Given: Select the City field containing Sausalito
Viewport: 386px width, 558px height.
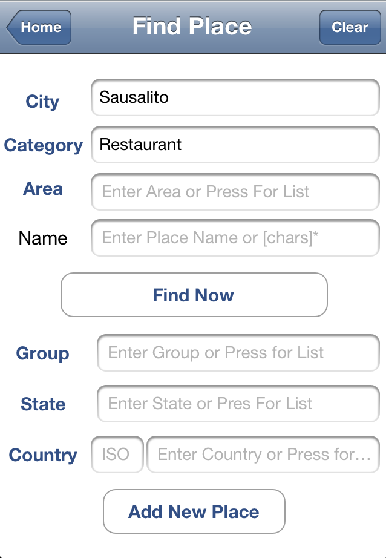Looking at the screenshot, I should [235, 97].
